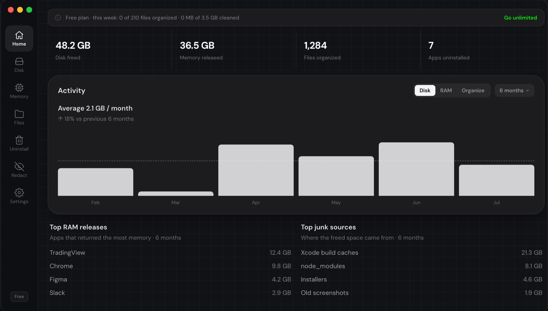This screenshot has width=548, height=311.
Task: Switch Activity chart to Disk tab
Action: tap(425, 91)
